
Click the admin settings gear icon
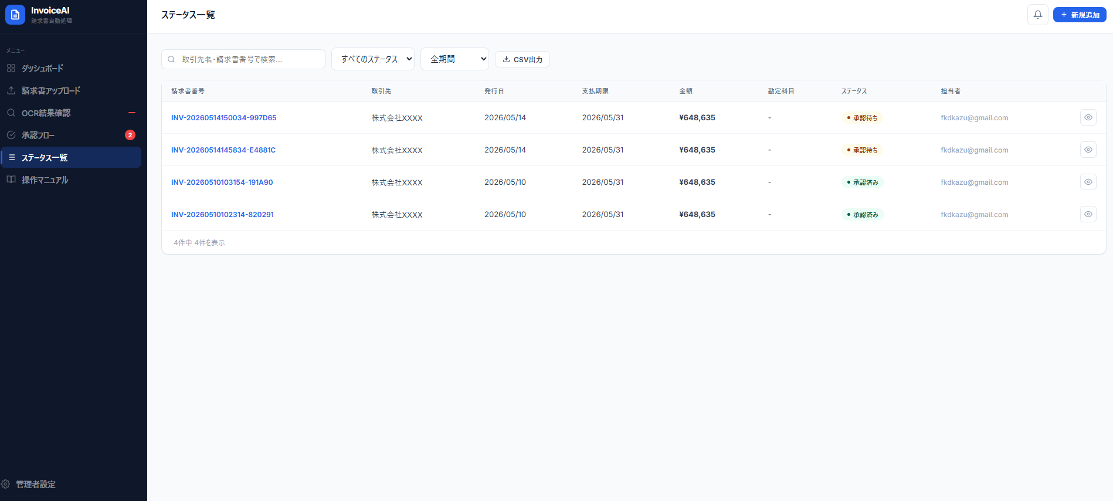coord(5,484)
